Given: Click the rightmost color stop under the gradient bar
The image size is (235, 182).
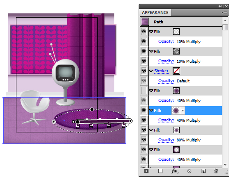Looking at the screenshot, I should tap(123, 125).
